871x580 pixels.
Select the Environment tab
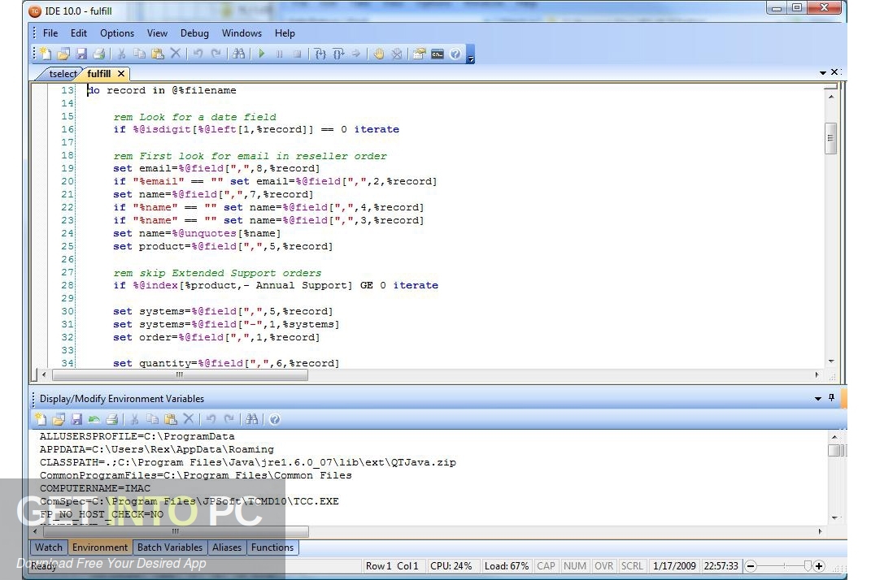[100, 548]
